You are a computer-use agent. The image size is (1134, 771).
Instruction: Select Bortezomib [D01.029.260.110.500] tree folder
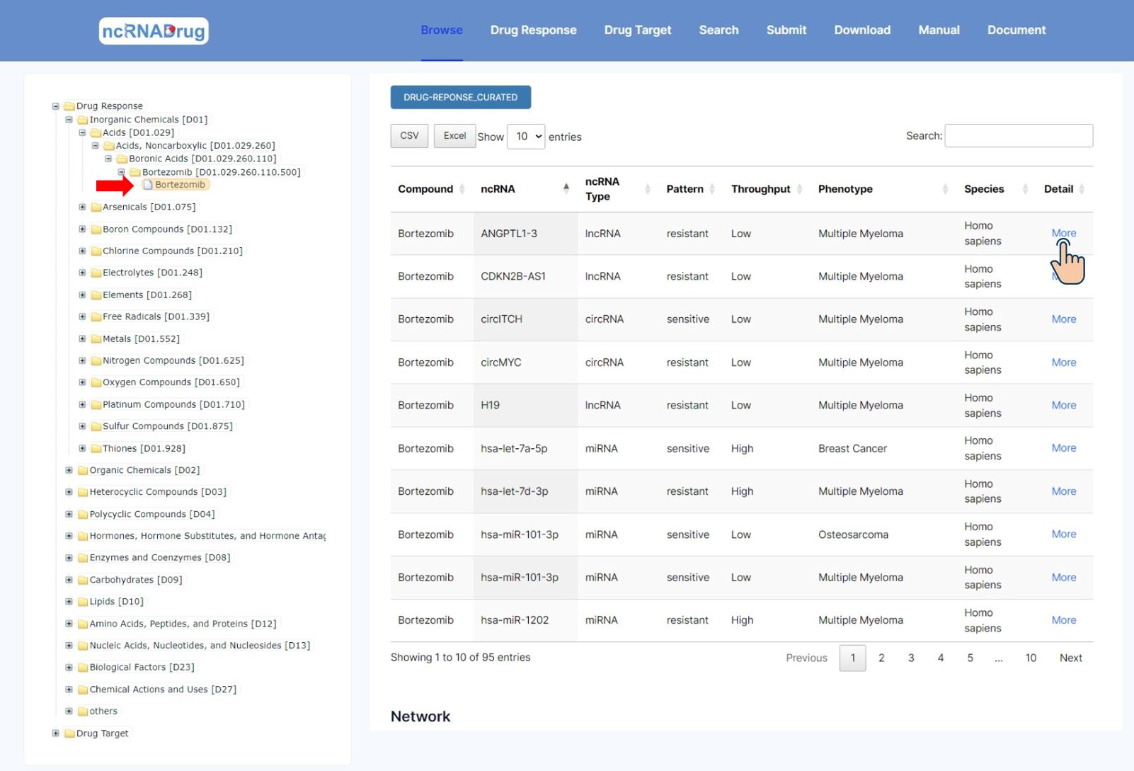[x=221, y=172]
